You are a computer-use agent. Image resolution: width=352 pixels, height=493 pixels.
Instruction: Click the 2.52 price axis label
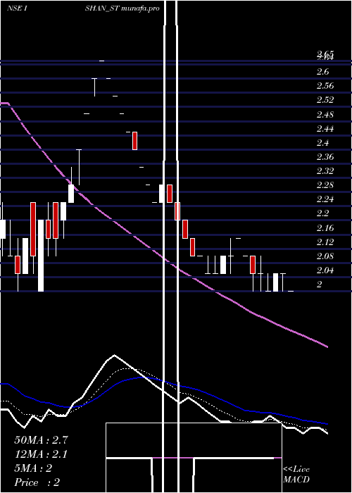[x=325, y=100]
